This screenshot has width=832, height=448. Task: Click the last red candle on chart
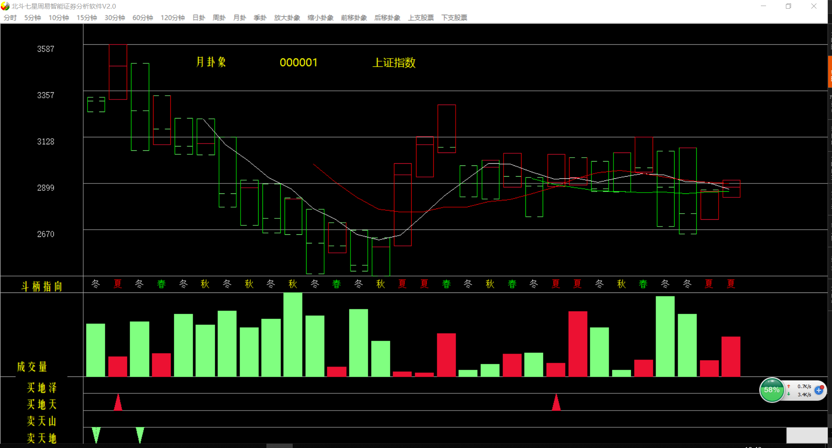click(731, 189)
